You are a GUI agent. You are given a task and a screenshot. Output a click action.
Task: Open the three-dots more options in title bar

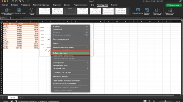(32, 1)
